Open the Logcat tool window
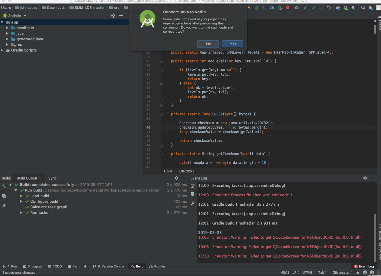Screen dimensions: 381x276 click(32, 266)
